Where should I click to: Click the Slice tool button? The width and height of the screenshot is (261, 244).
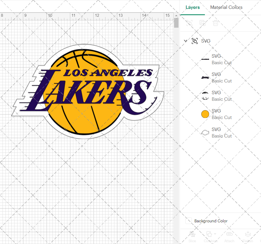click(x=192, y=237)
